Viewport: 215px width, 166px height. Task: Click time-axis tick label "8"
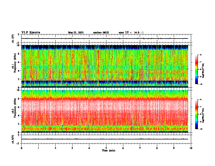tap(157, 148)
